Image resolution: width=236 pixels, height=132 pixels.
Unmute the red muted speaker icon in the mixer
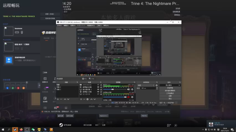(129, 97)
